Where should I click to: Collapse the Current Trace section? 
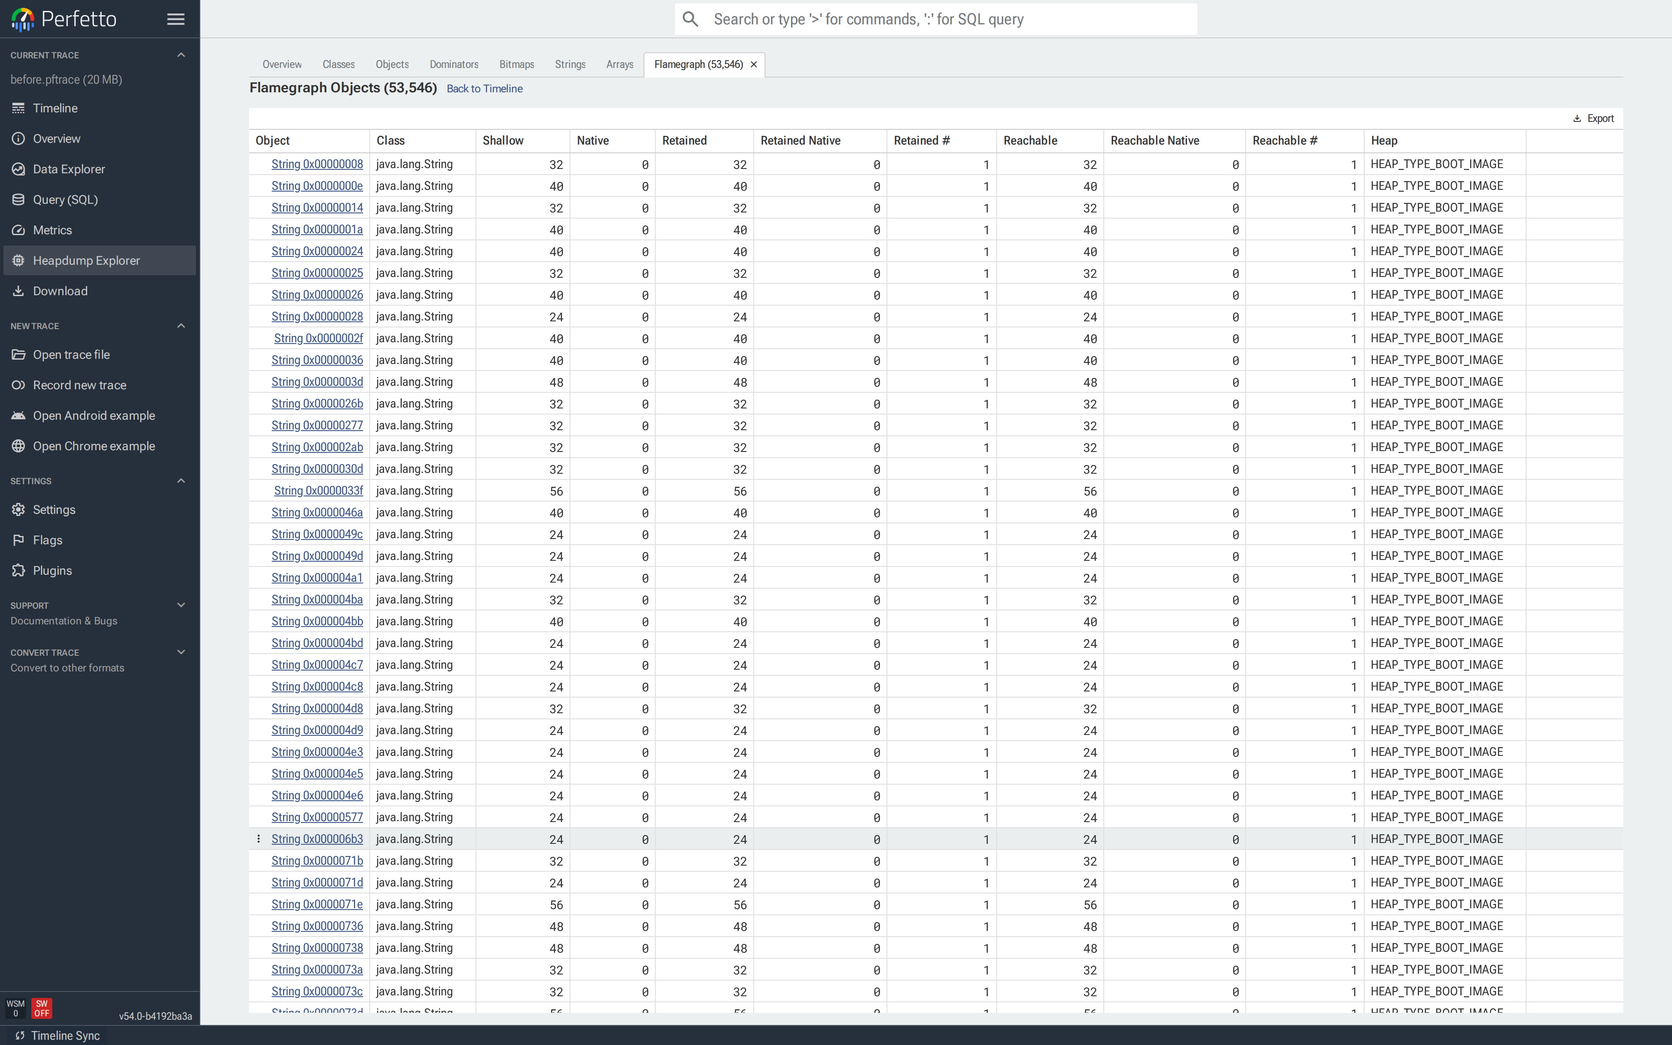pos(181,55)
